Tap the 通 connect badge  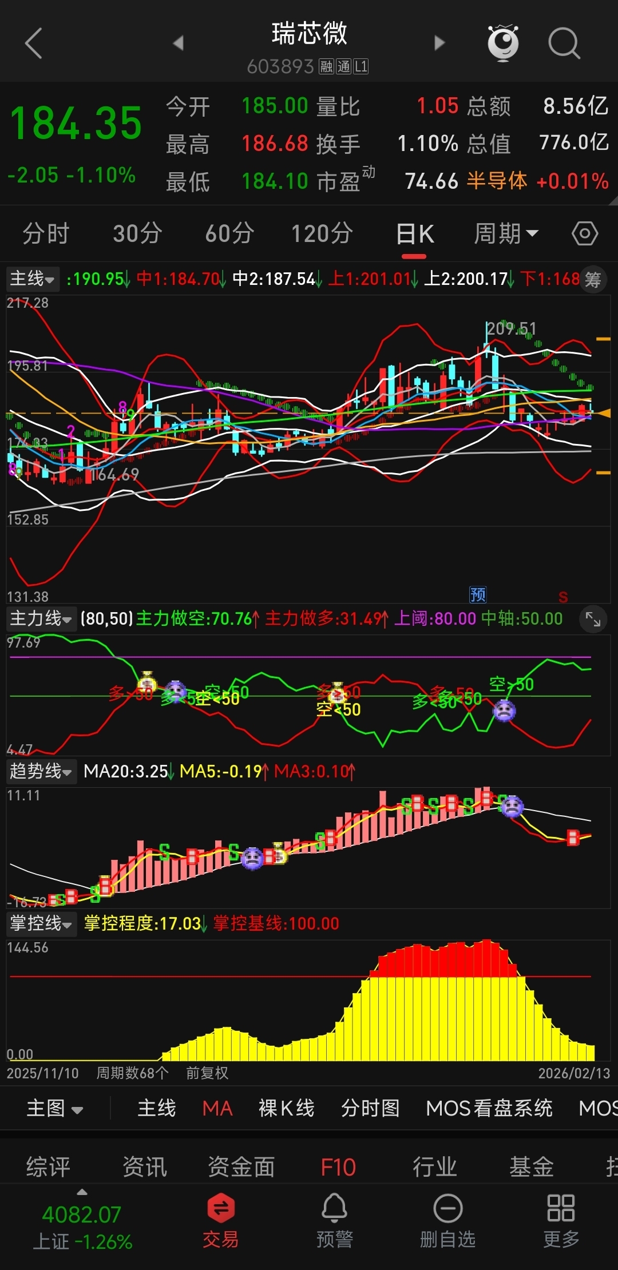pos(343,68)
